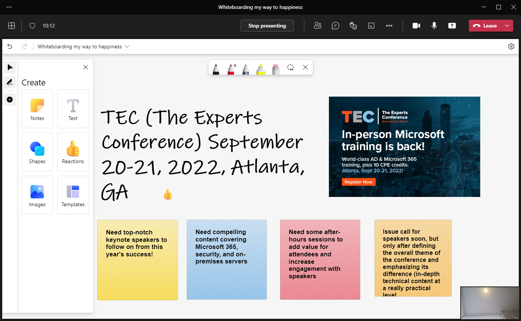
Task: Open the Shapes creation tile
Action: coord(37,152)
